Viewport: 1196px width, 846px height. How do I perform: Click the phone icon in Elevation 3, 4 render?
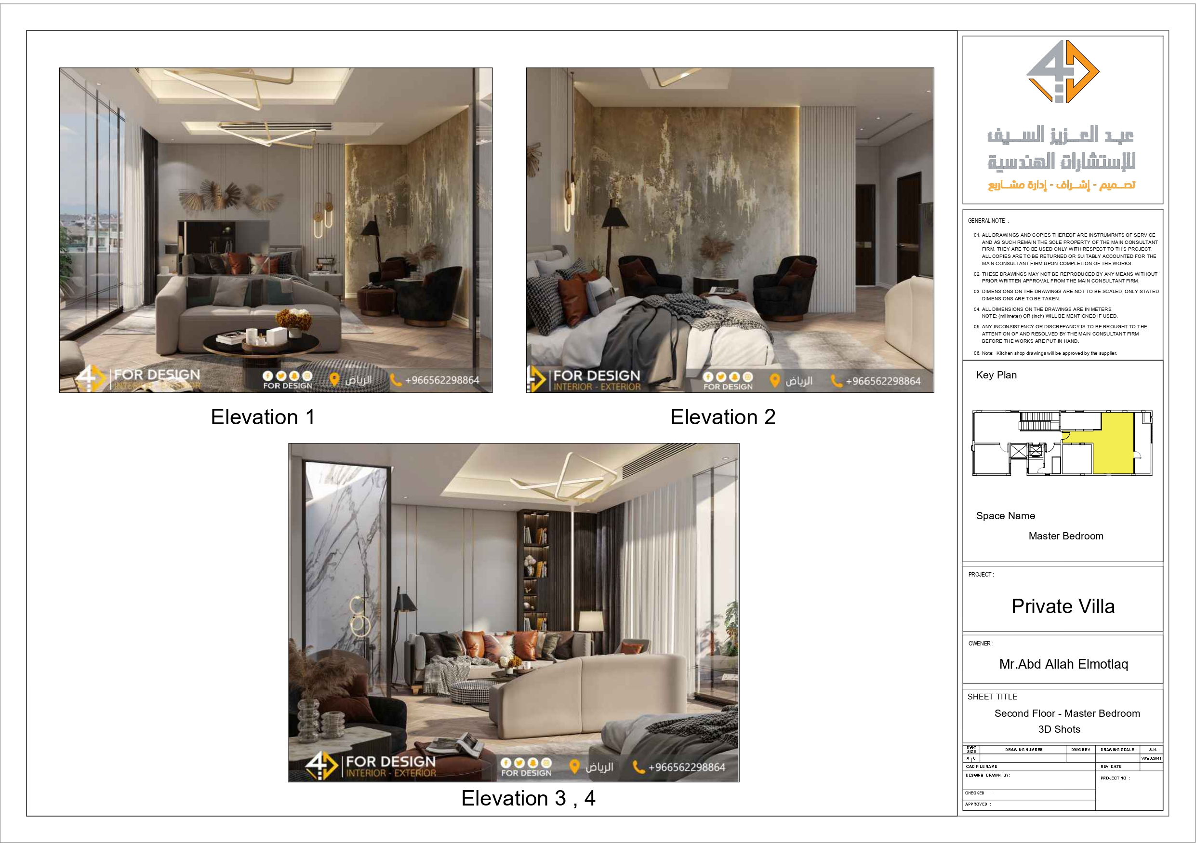click(x=638, y=767)
